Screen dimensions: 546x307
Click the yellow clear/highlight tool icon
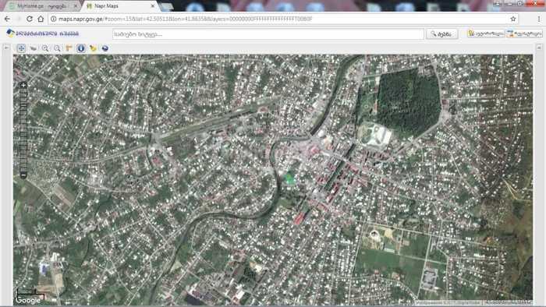coord(93,48)
